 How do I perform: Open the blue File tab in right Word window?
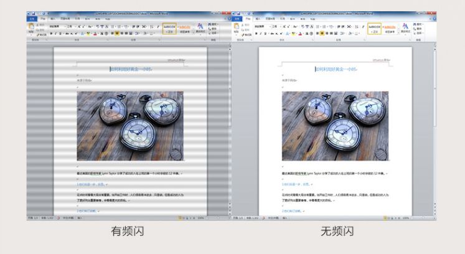(x=237, y=19)
